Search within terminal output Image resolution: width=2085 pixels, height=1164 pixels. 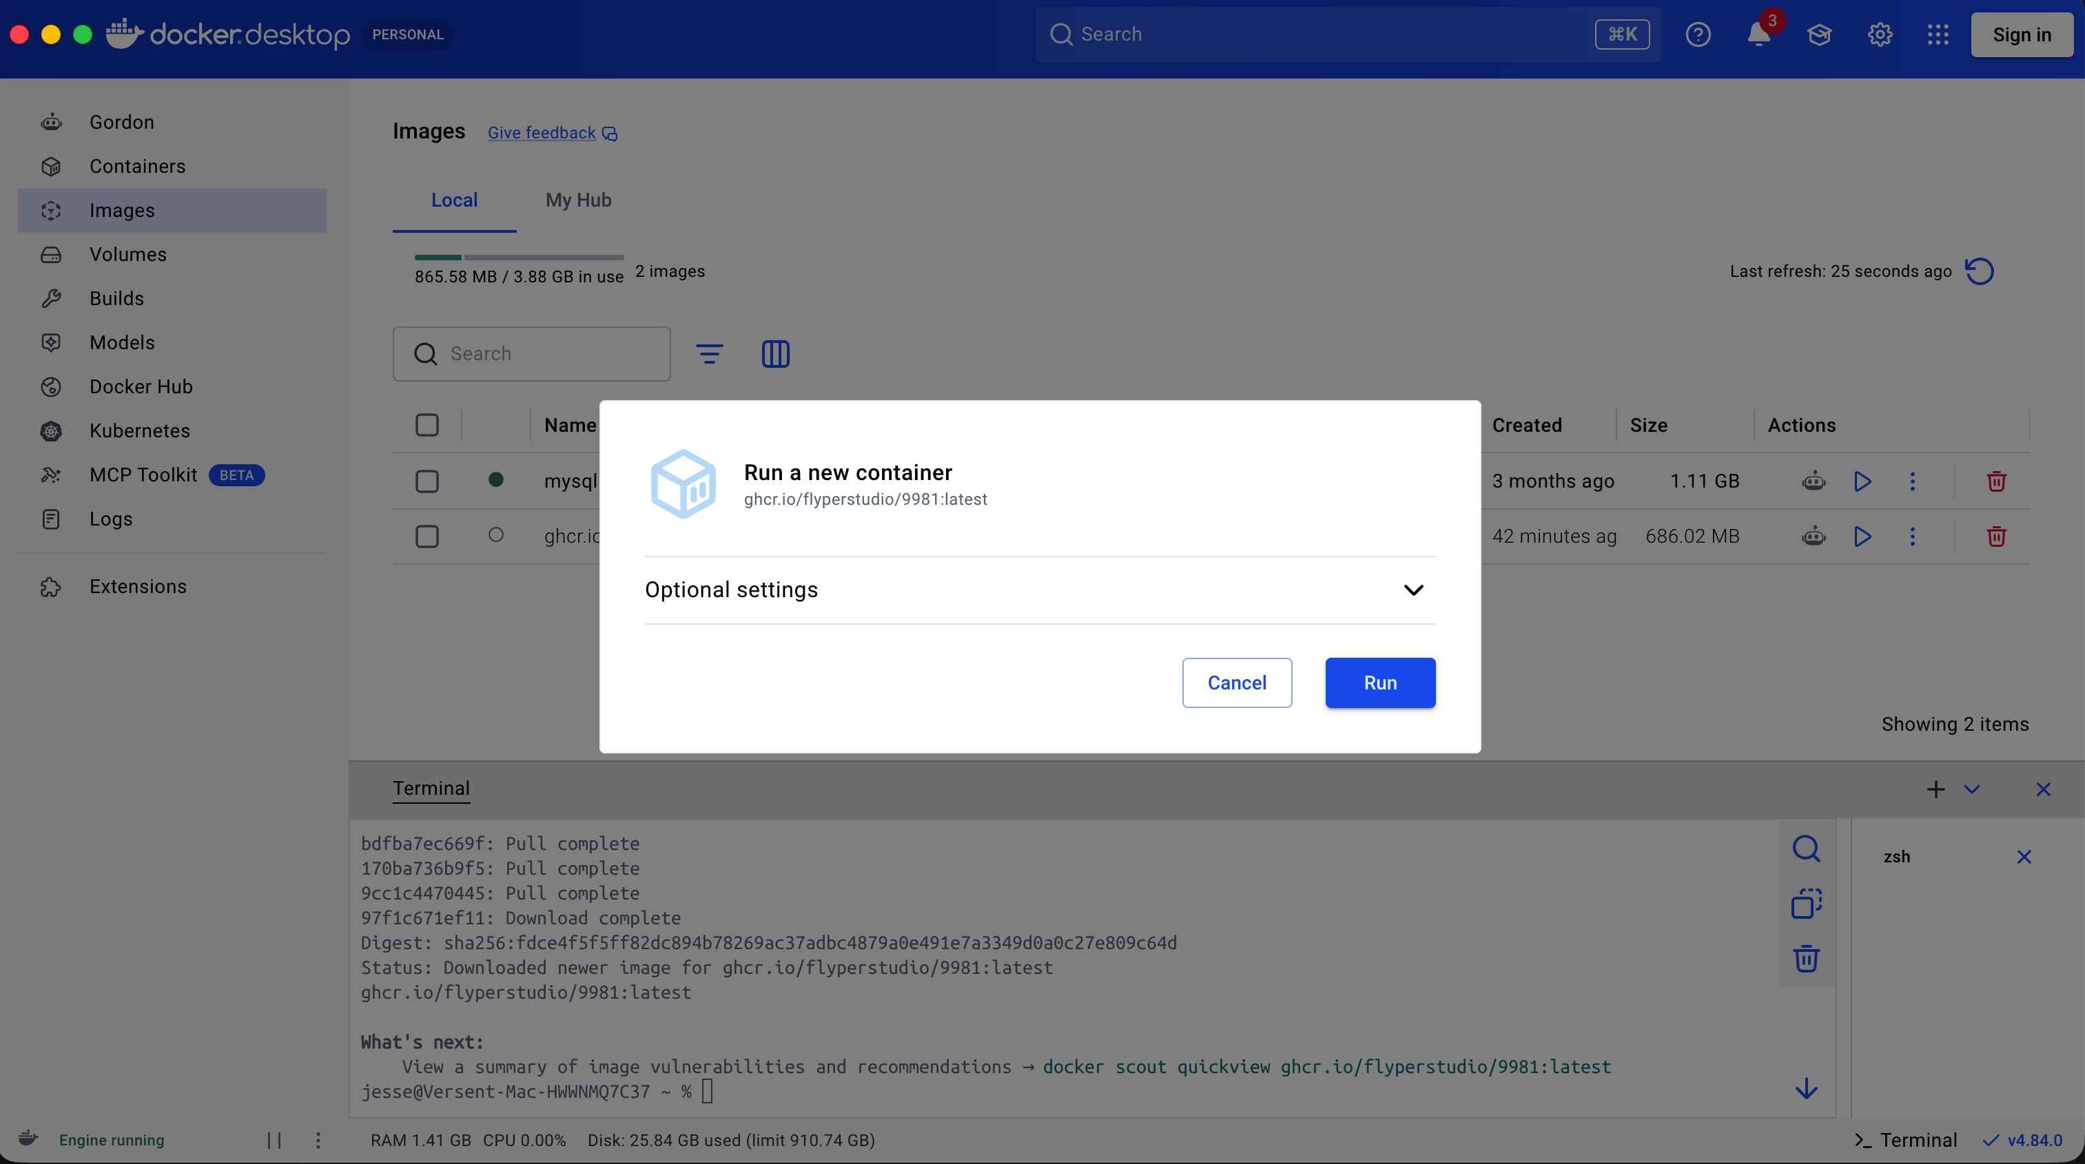[1806, 849]
